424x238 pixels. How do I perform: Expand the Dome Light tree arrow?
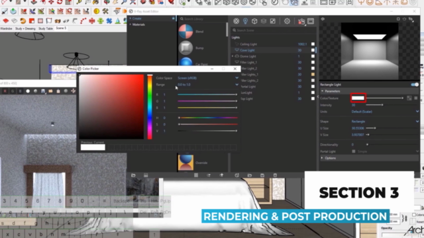233,56
